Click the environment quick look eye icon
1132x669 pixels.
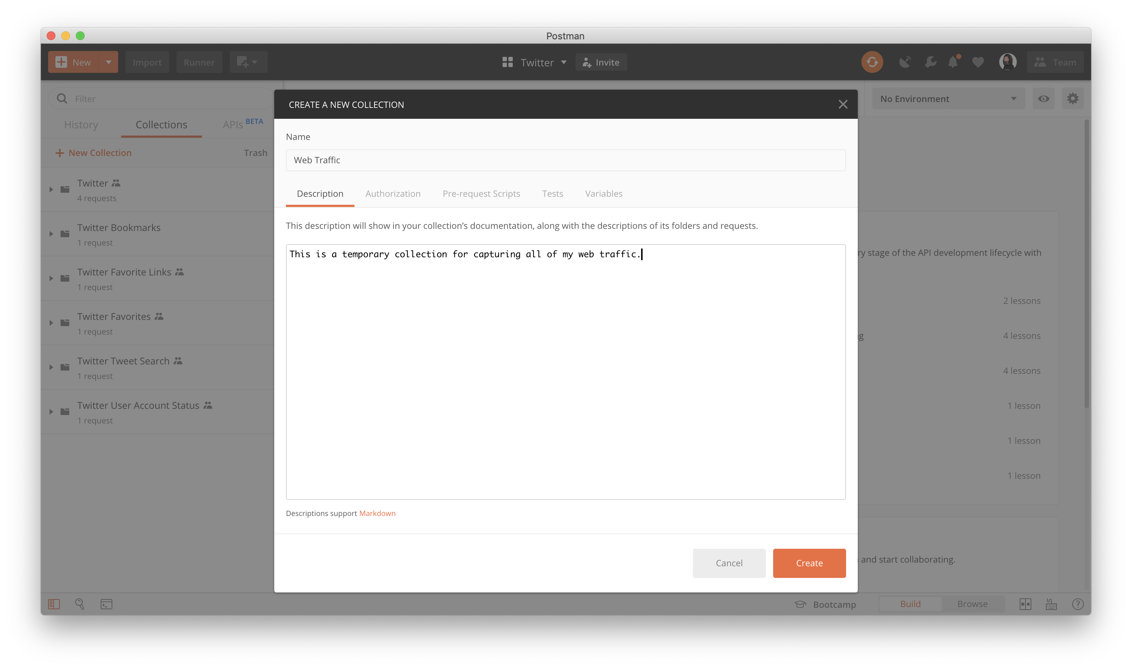point(1043,99)
